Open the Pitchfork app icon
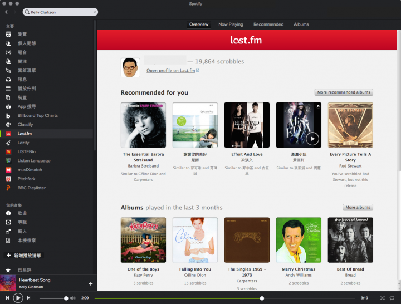Screen dimensions: 401x304 pyautogui.click(x=8, y=179)
